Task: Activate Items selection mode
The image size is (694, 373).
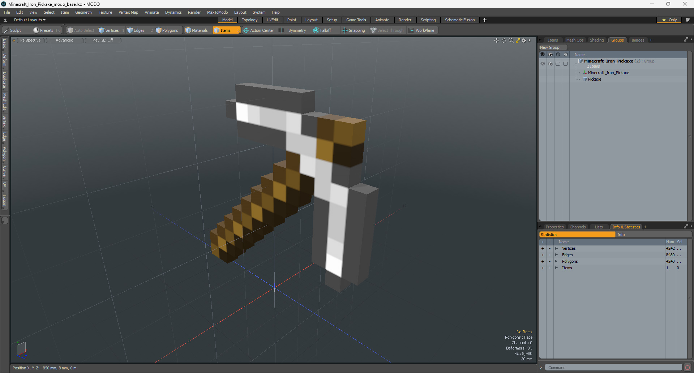Action: pos(226,30)
